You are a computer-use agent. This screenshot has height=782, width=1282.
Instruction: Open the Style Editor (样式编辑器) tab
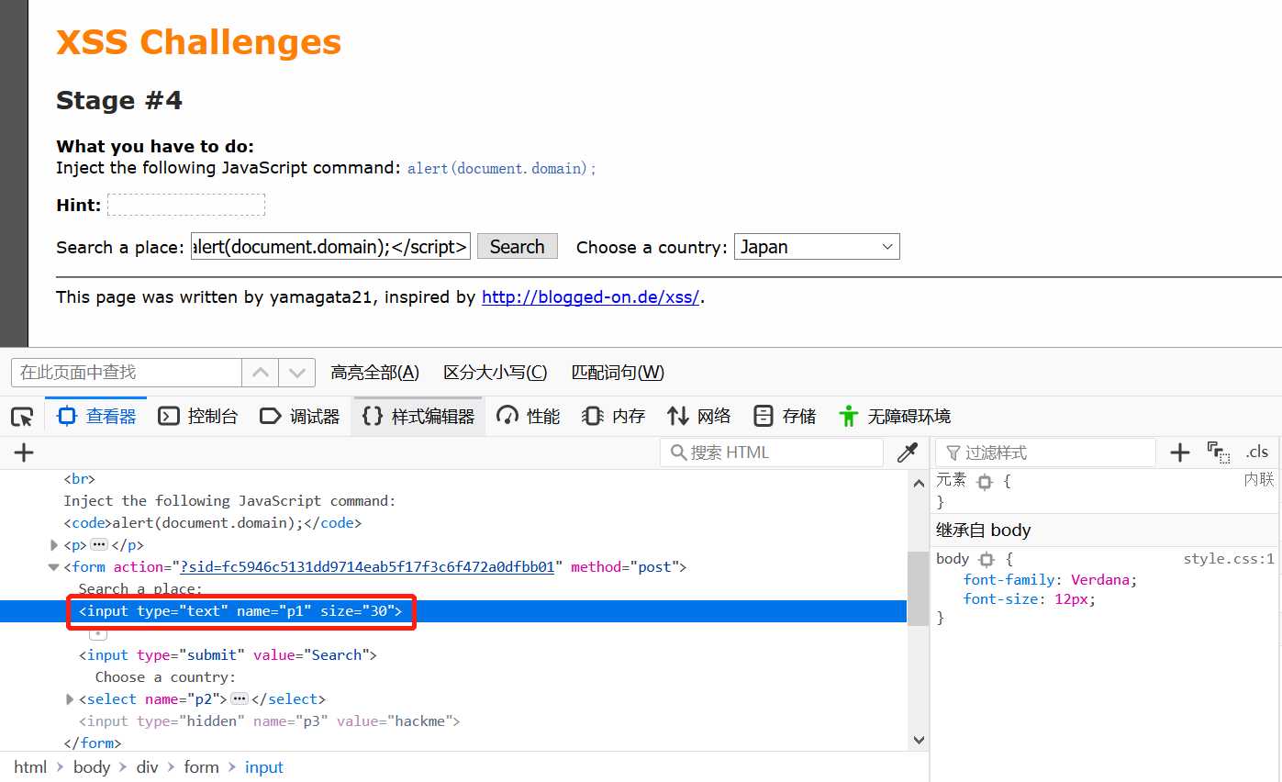pos(418,417)
